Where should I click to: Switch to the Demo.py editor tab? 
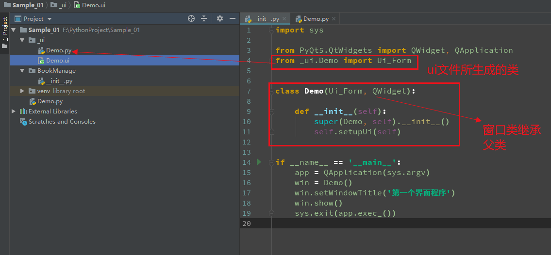pos(316,19)
